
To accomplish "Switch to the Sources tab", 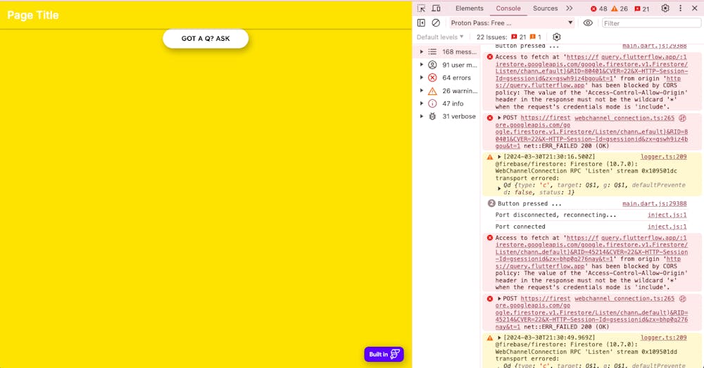I will coord(545,8).
